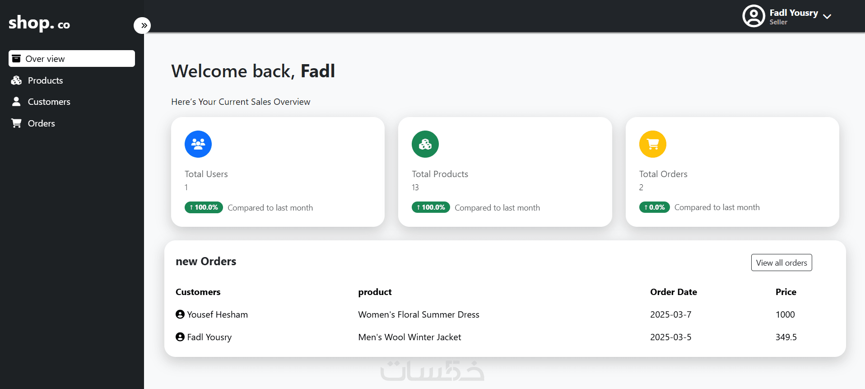Click the blue Total Users icon
Viewport: 865px width, 389px height.
(x=198, y=144)
